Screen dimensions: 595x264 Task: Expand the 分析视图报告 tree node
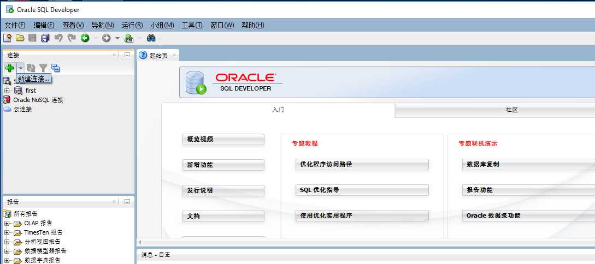[7, 242]
